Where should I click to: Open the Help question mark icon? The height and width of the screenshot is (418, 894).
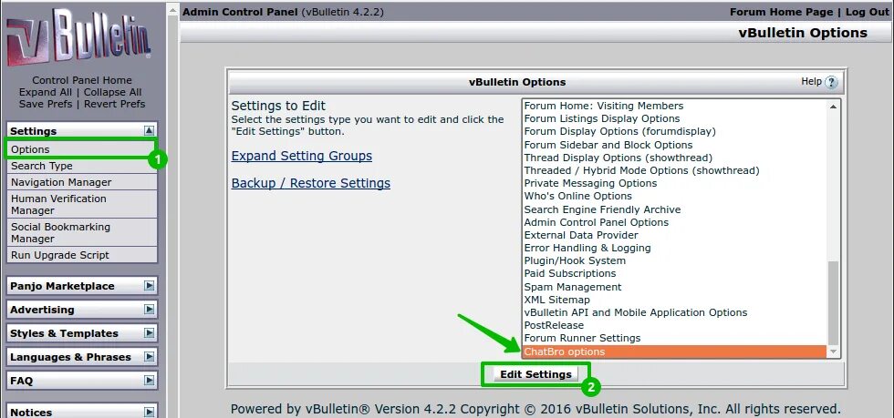[x=831, y=82]
